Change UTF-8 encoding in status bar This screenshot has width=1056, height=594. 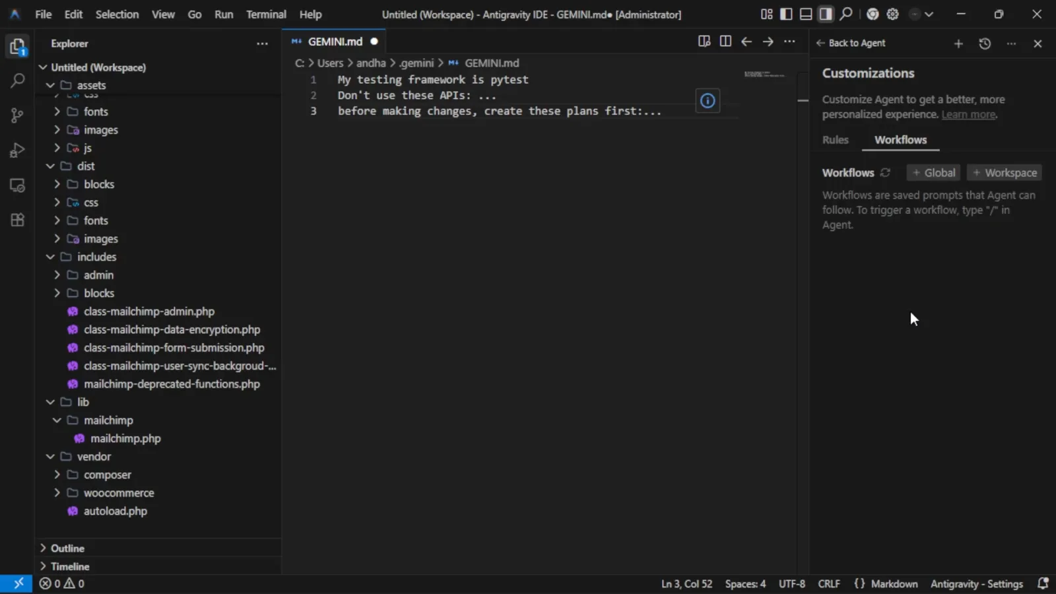(x=792, y=584)
